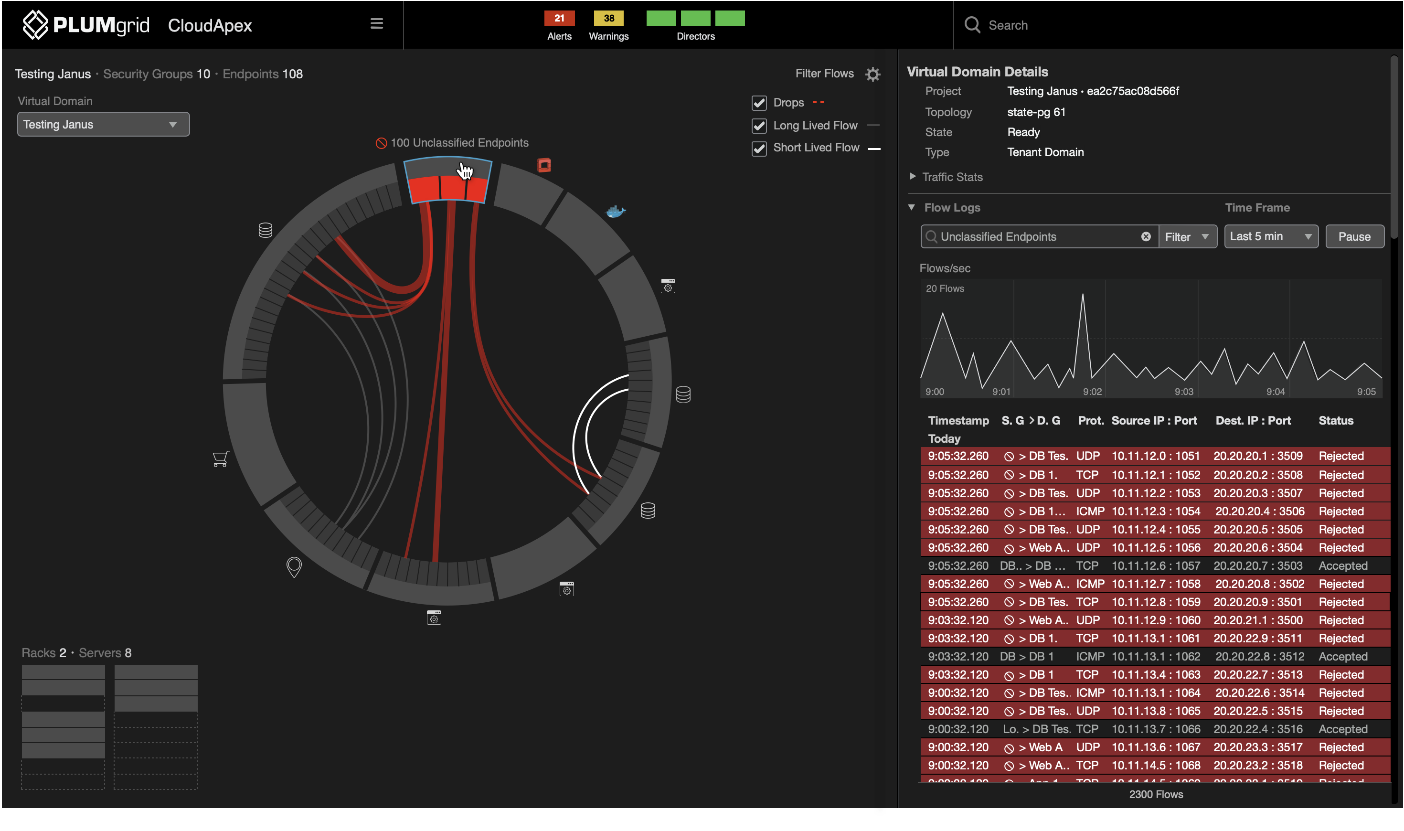Open the red Alerts indicator showing 21
1404x831 pixels.
559,19
